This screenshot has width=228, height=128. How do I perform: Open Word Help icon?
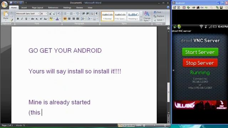click(x=168, y=7)
